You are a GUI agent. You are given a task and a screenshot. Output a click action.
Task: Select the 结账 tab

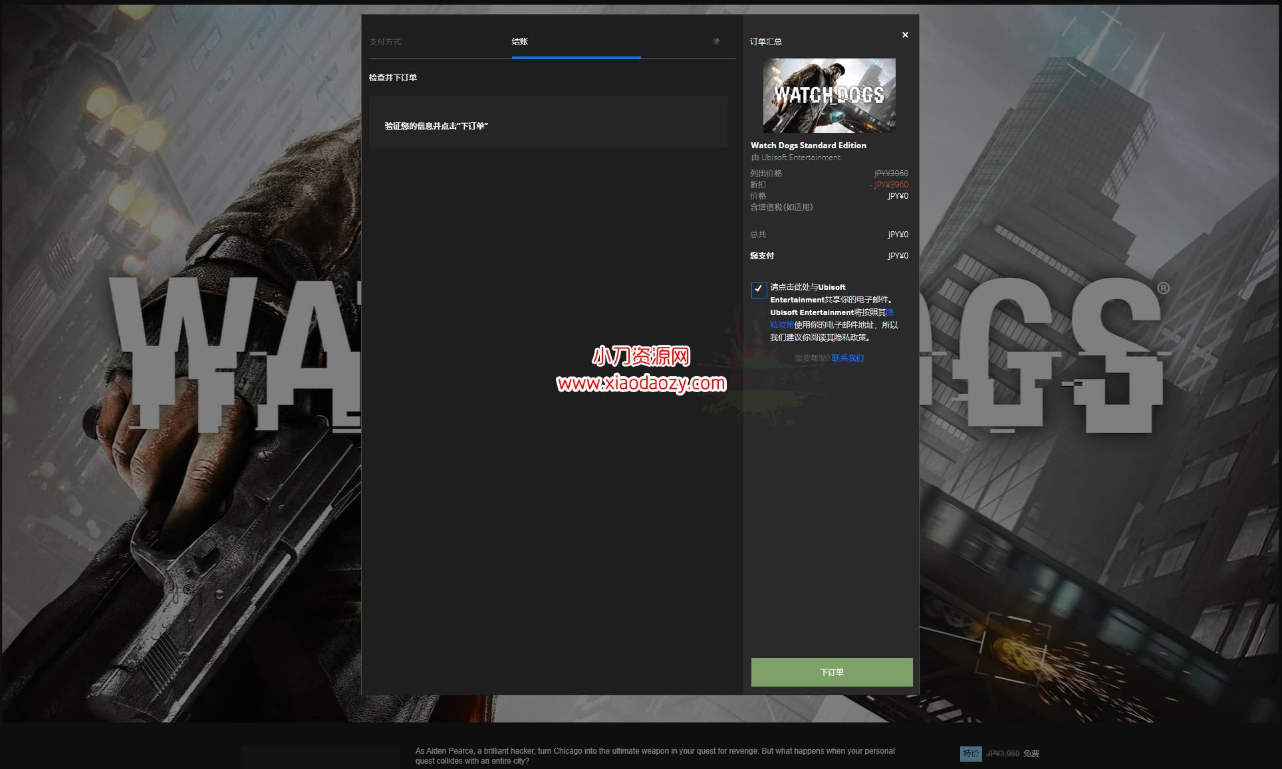click(x=519, y=41)
